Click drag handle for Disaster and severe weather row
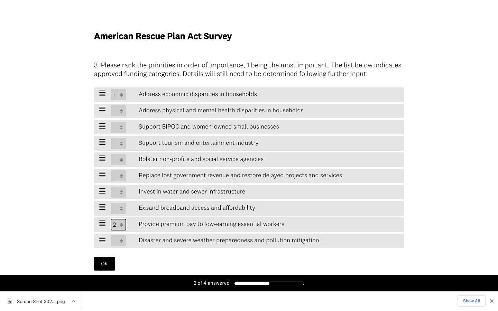 102,240
